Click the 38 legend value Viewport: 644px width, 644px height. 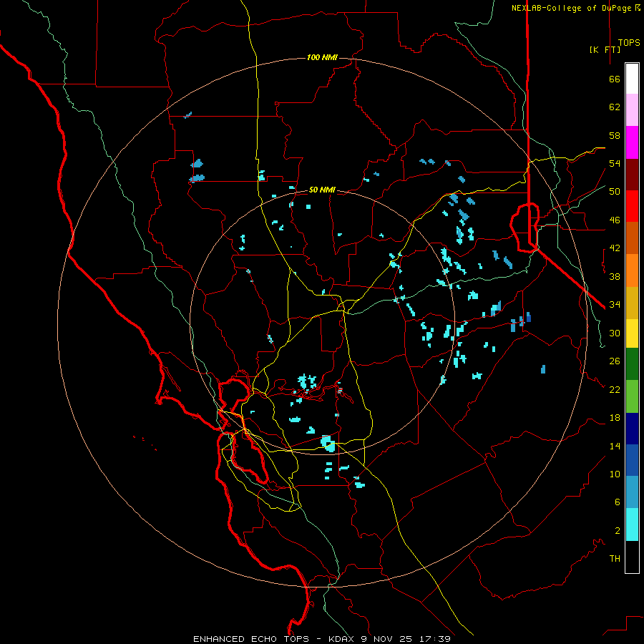(x=615, y=276)
